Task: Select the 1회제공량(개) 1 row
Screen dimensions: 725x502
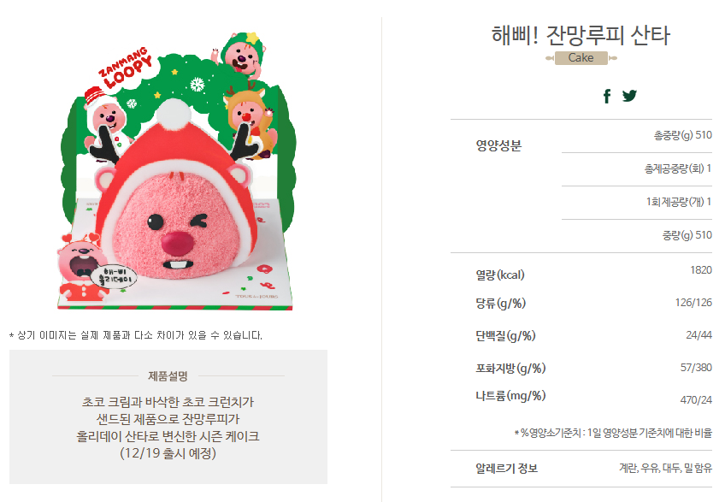Action: 637,202
